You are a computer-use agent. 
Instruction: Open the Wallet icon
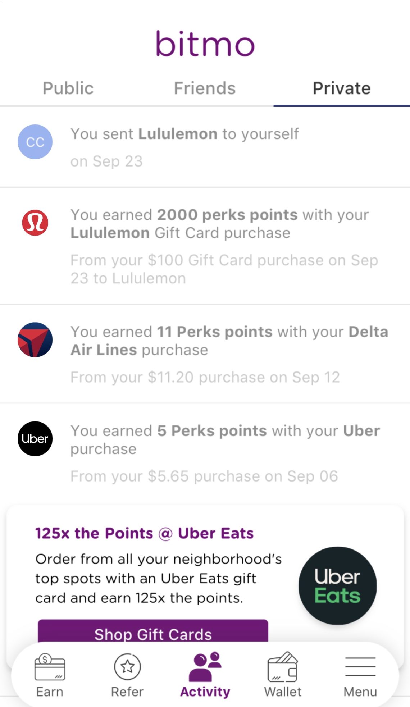click(x=283, y=667)
